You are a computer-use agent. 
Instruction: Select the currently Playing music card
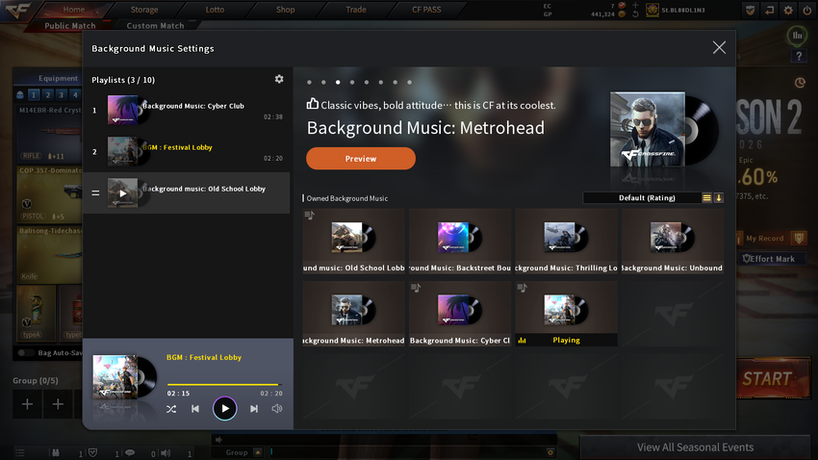coord(567,314)
